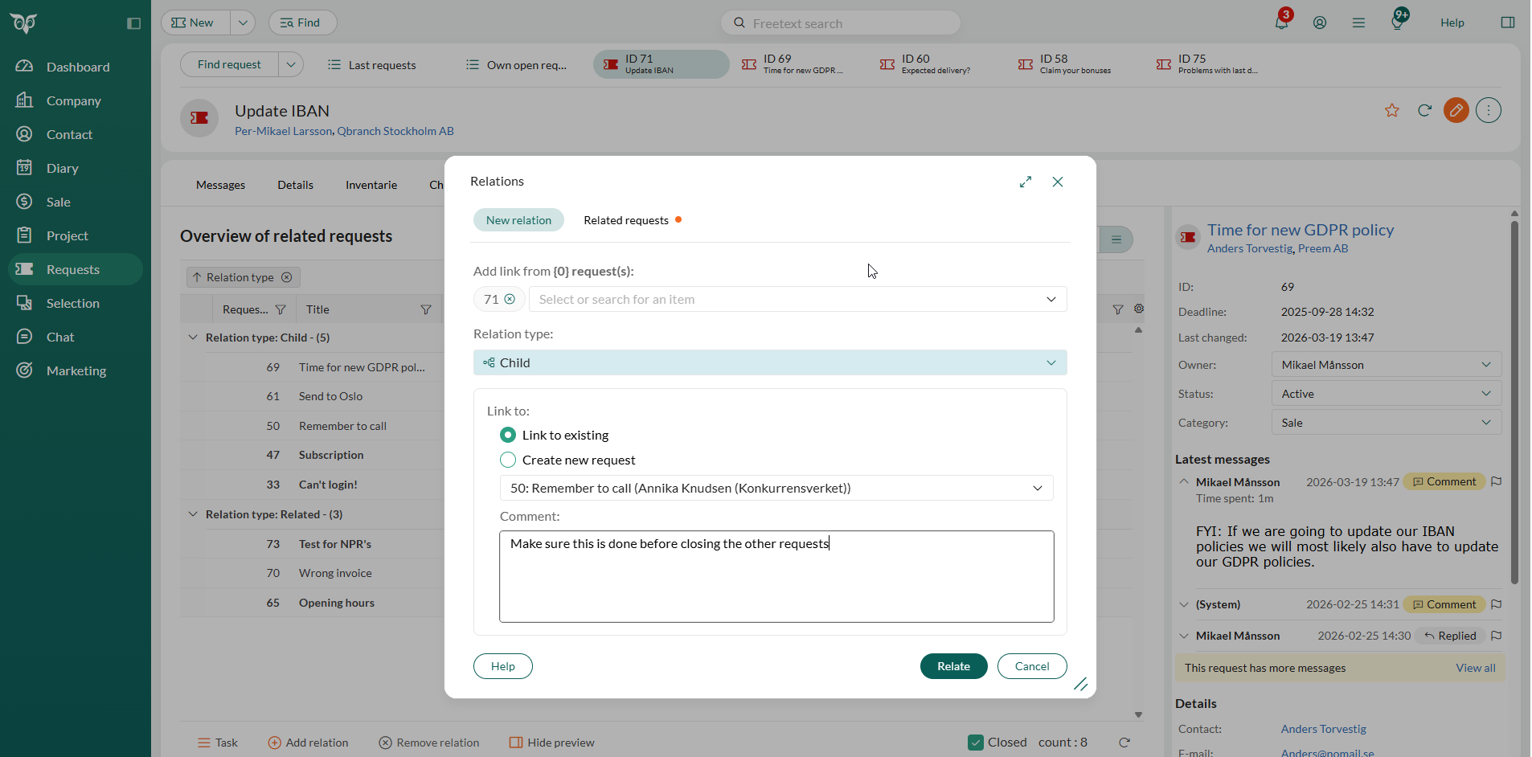Screen dimensions: 1532x757
Task: Mark Update IBAN request as favorite
Action: tap(1392, 111)
